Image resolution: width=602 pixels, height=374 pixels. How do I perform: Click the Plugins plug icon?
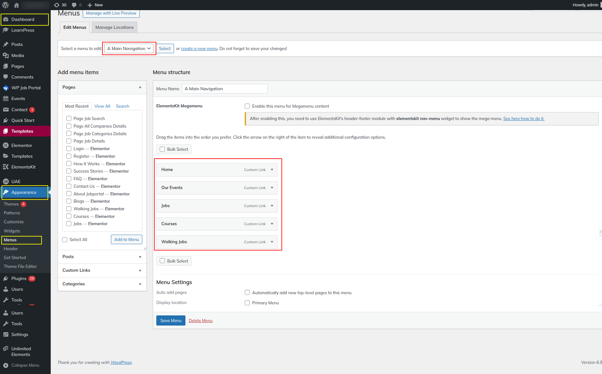coord(6,278)
